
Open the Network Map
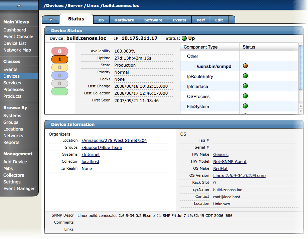[17, 50]
